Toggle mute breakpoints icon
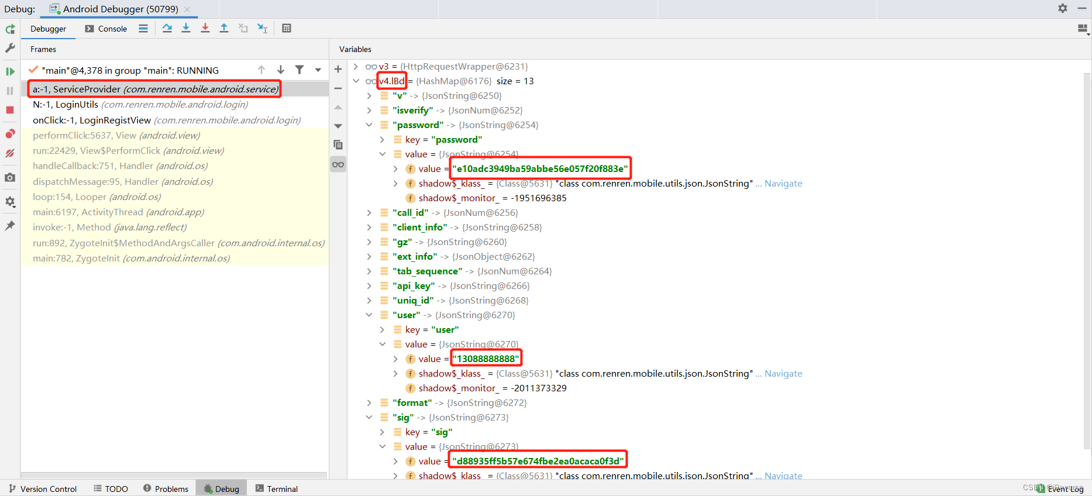 (10, 153)
